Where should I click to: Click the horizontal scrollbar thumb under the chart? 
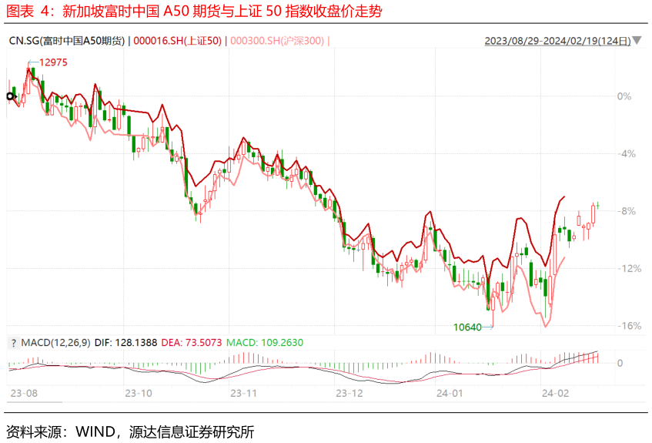tap(35, 402)
